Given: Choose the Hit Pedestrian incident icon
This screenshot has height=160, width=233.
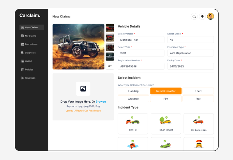Looking at the screenshot, I should (199, 120).
